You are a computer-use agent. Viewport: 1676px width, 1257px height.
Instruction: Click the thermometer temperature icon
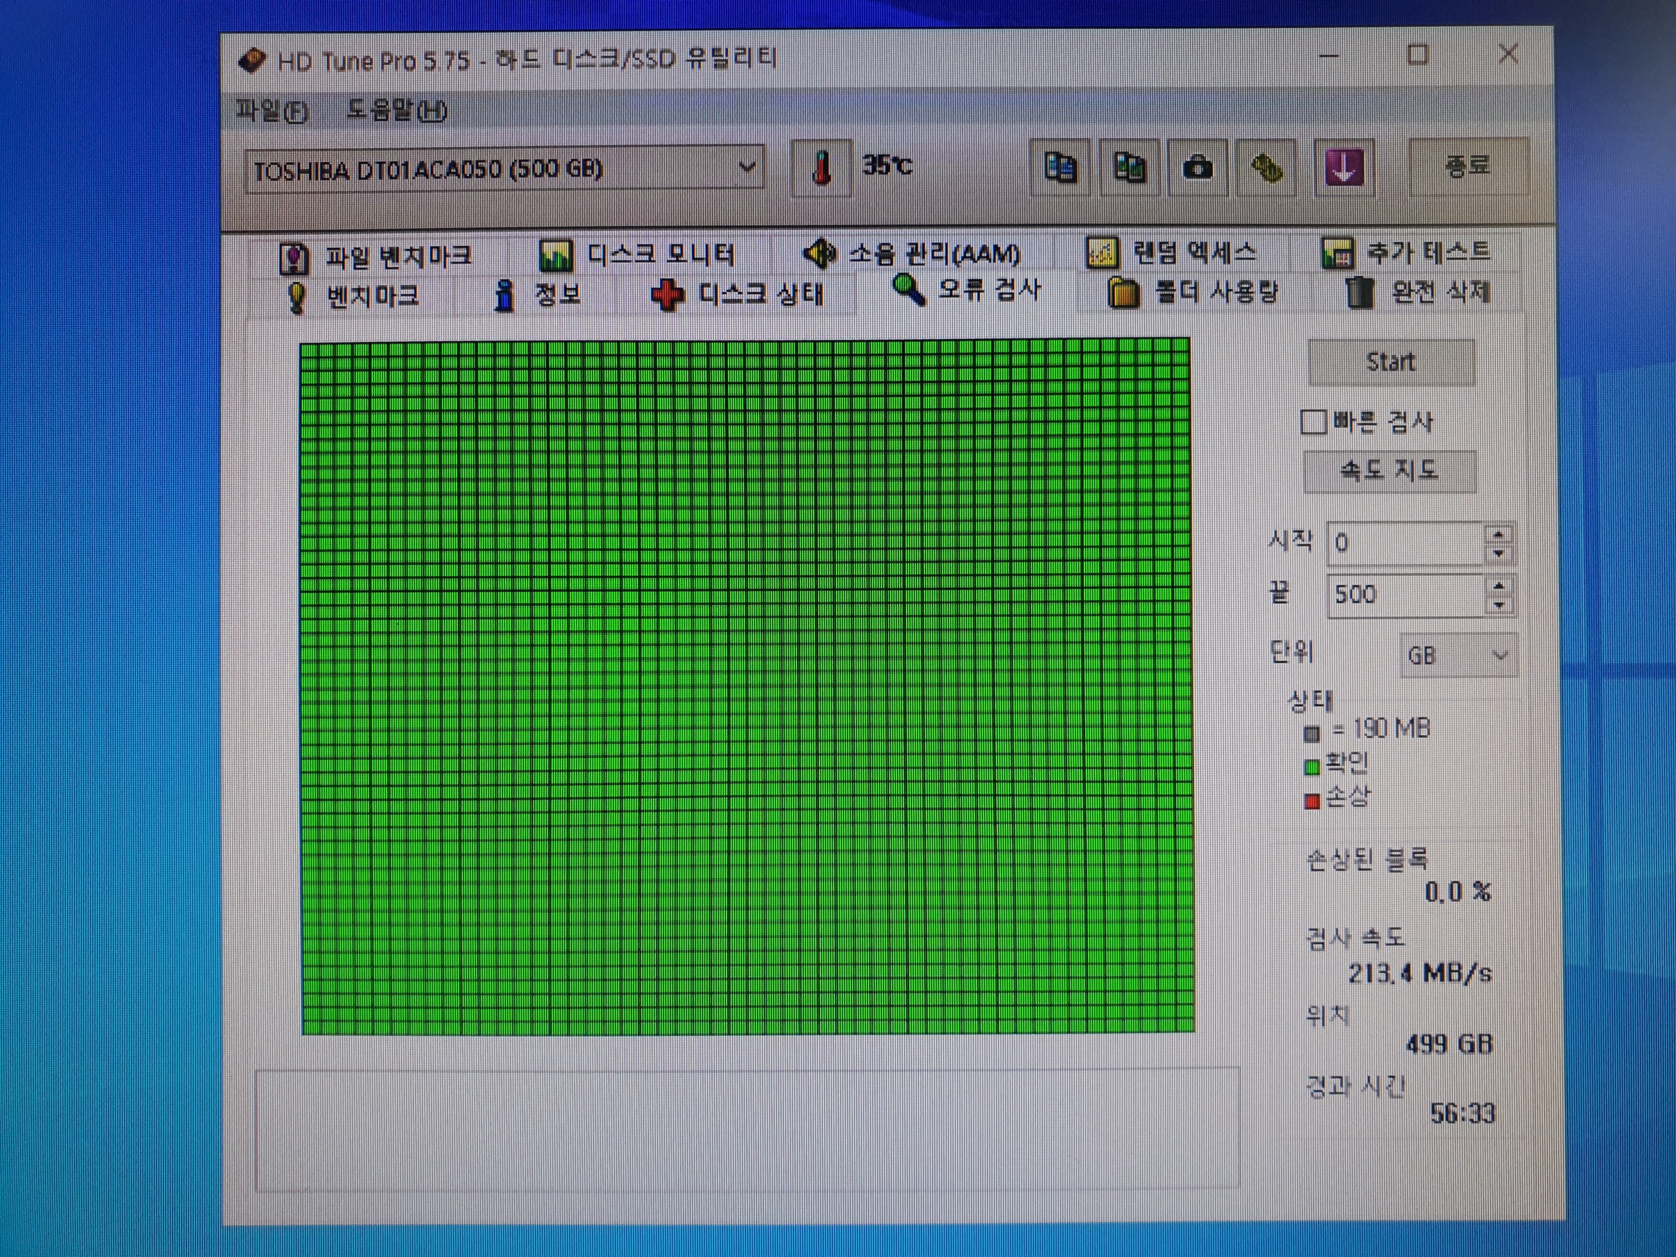[821, 168]
